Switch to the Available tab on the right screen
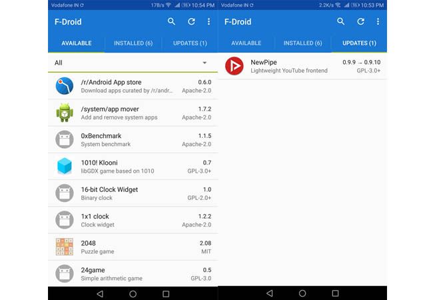The image size is (433, 300). click(x=246, y=43)
